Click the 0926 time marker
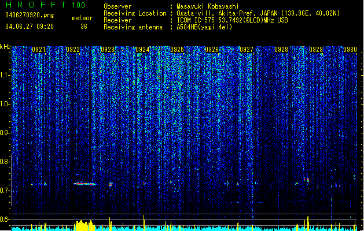The image size is (364, 231). tap(212, 50)
